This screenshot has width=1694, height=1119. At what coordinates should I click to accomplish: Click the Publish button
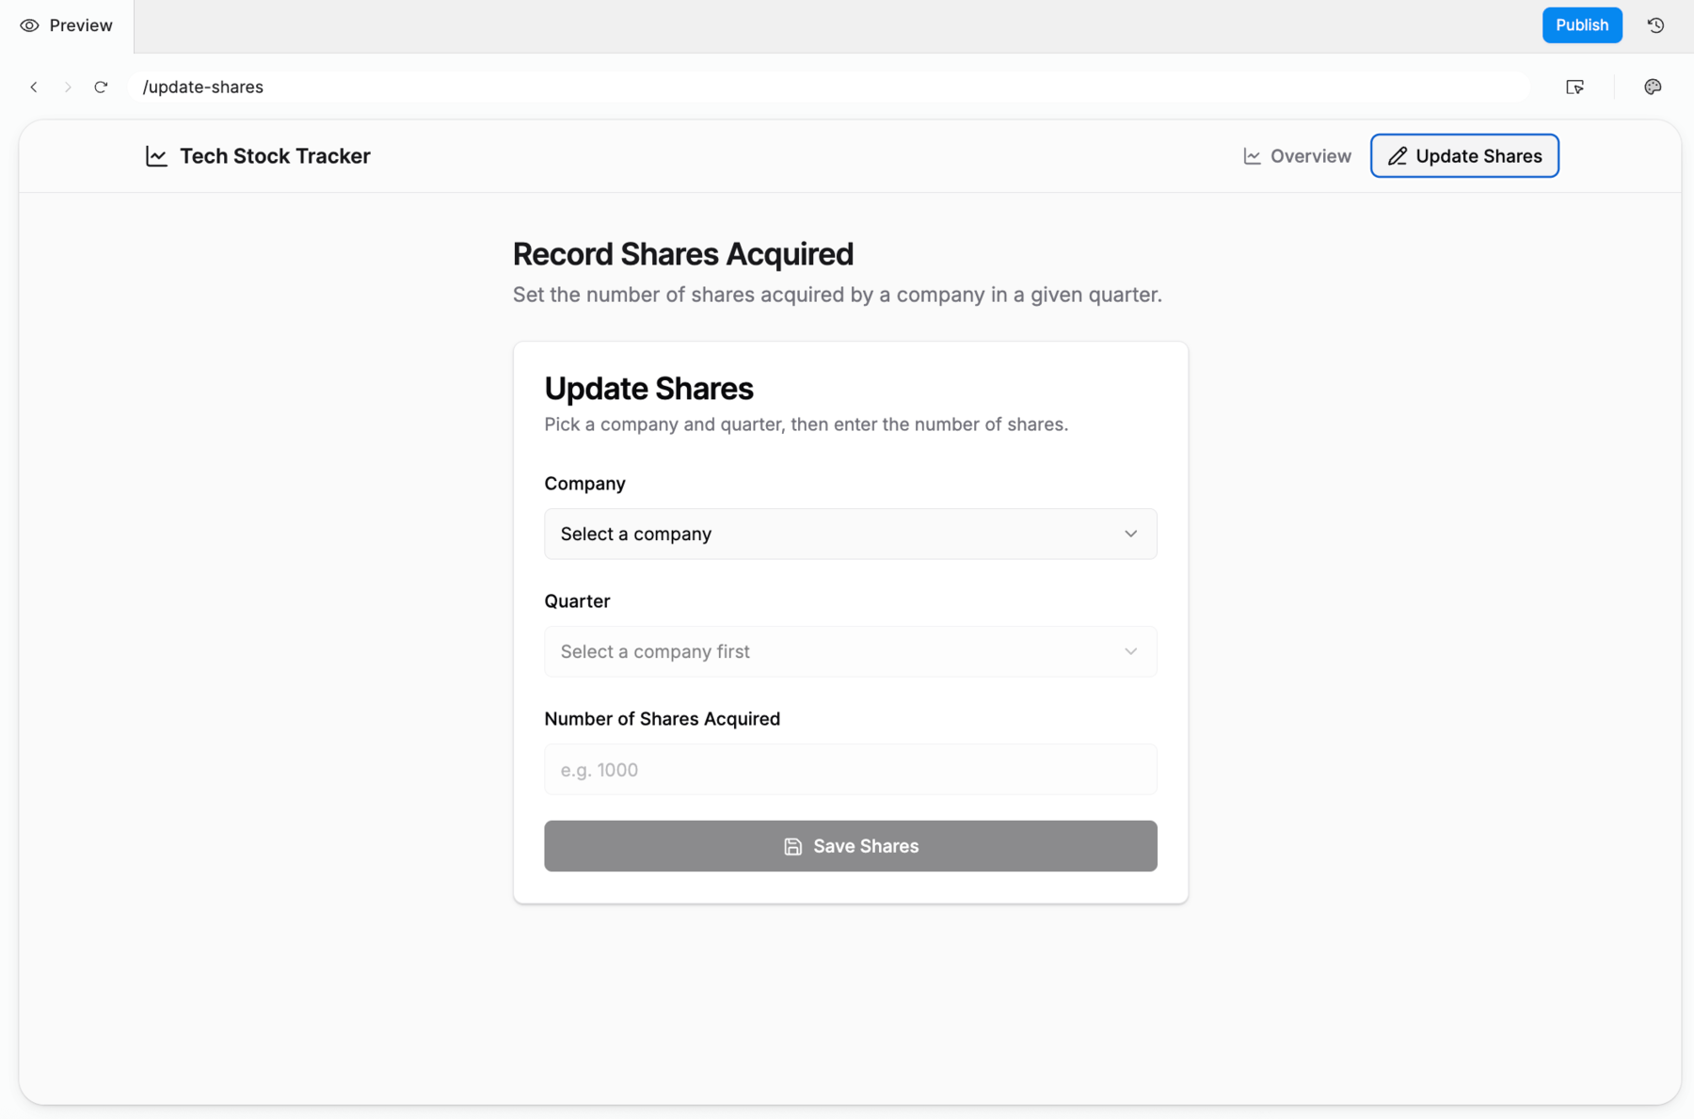coord(1582,25)
